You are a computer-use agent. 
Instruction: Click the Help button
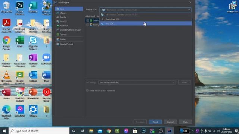click(x=185, y=122)
